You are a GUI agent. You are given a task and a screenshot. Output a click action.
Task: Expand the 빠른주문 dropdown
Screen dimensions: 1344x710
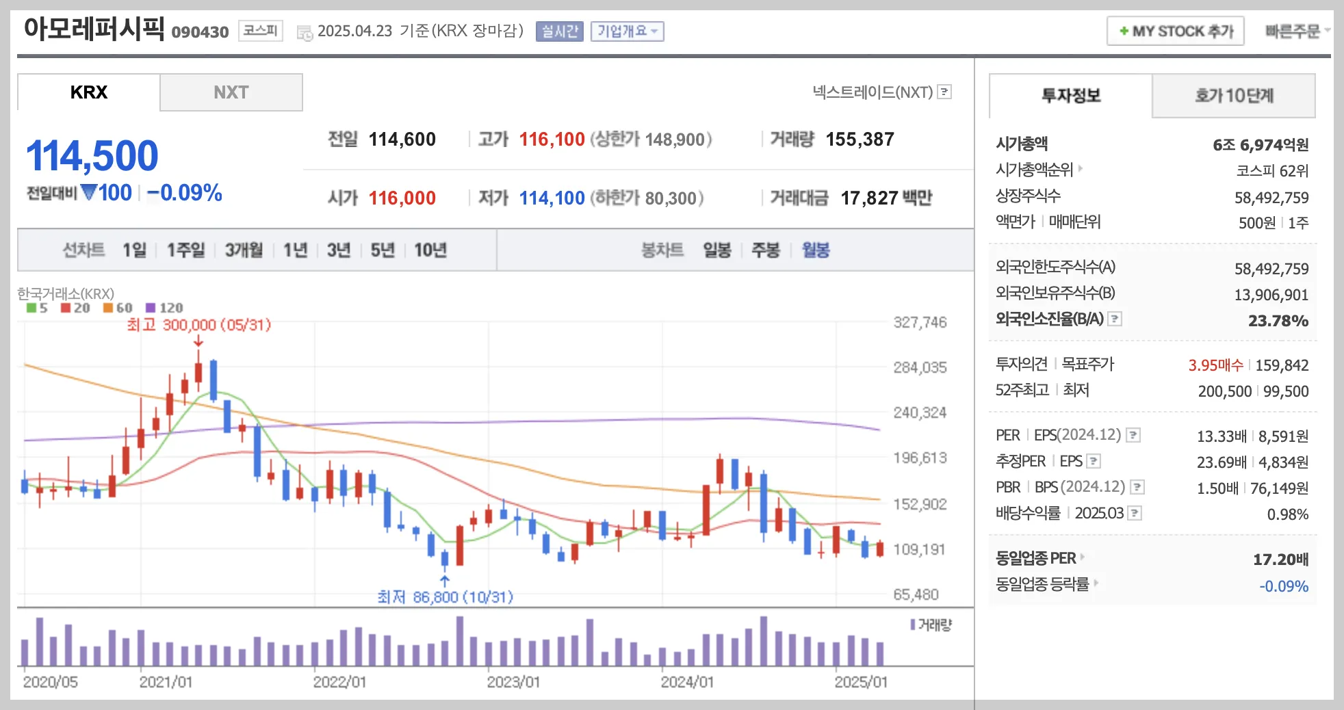pyautogui.click(x=1297, y=31)
